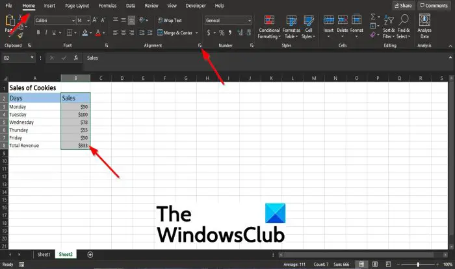Toggle Bold formatting
Screen dimensions: 455x269
point(38,32)
